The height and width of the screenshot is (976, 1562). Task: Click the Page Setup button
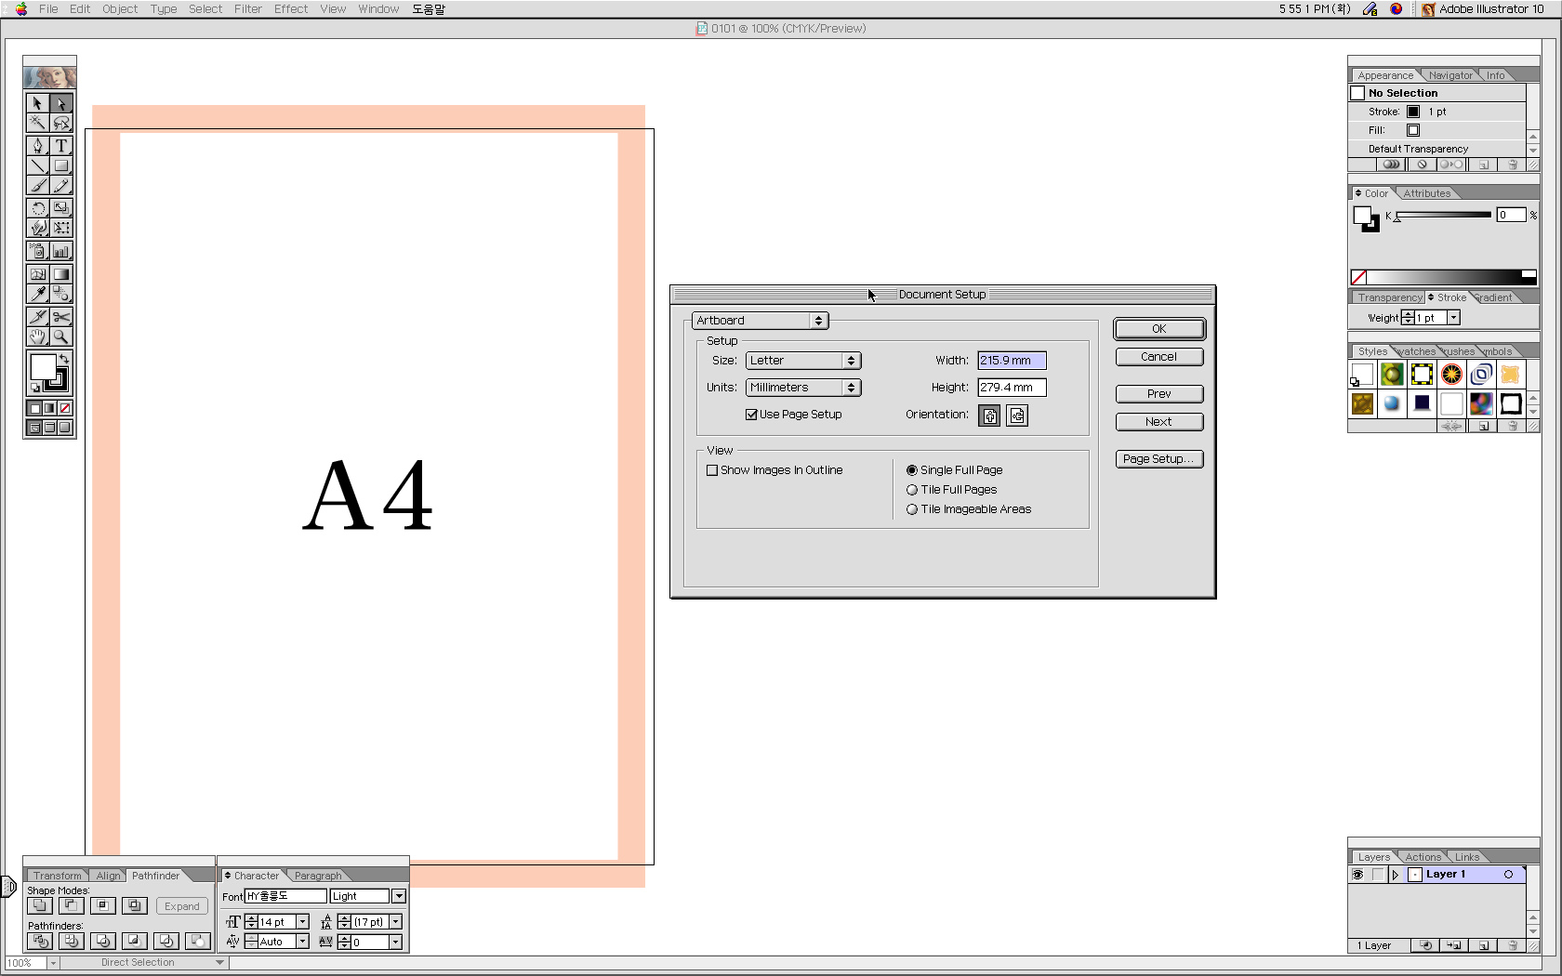1158,459
